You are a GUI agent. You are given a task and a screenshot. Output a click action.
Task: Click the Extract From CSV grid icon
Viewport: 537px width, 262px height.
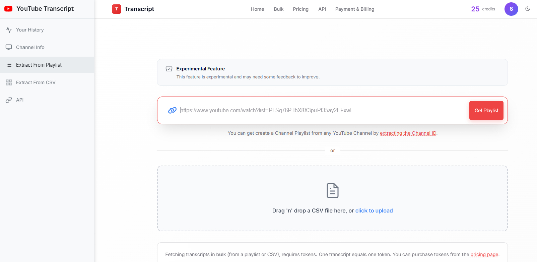point(9,82)
